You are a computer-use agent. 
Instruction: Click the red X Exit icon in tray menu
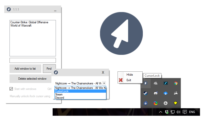click(121, 80)
